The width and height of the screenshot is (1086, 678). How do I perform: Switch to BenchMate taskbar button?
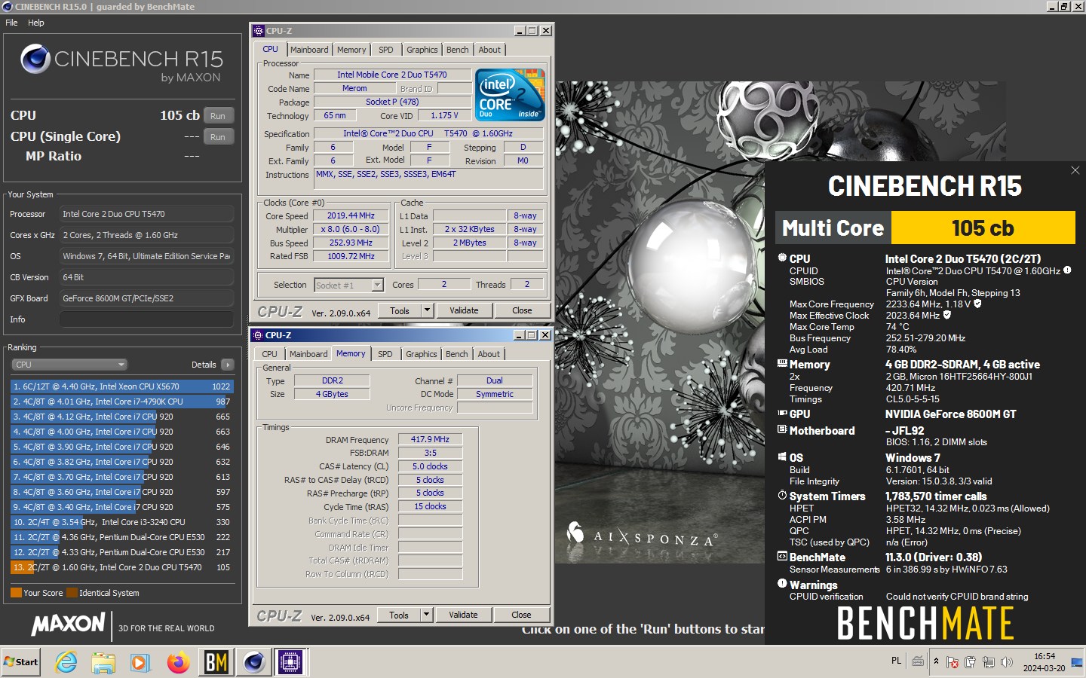216,662
